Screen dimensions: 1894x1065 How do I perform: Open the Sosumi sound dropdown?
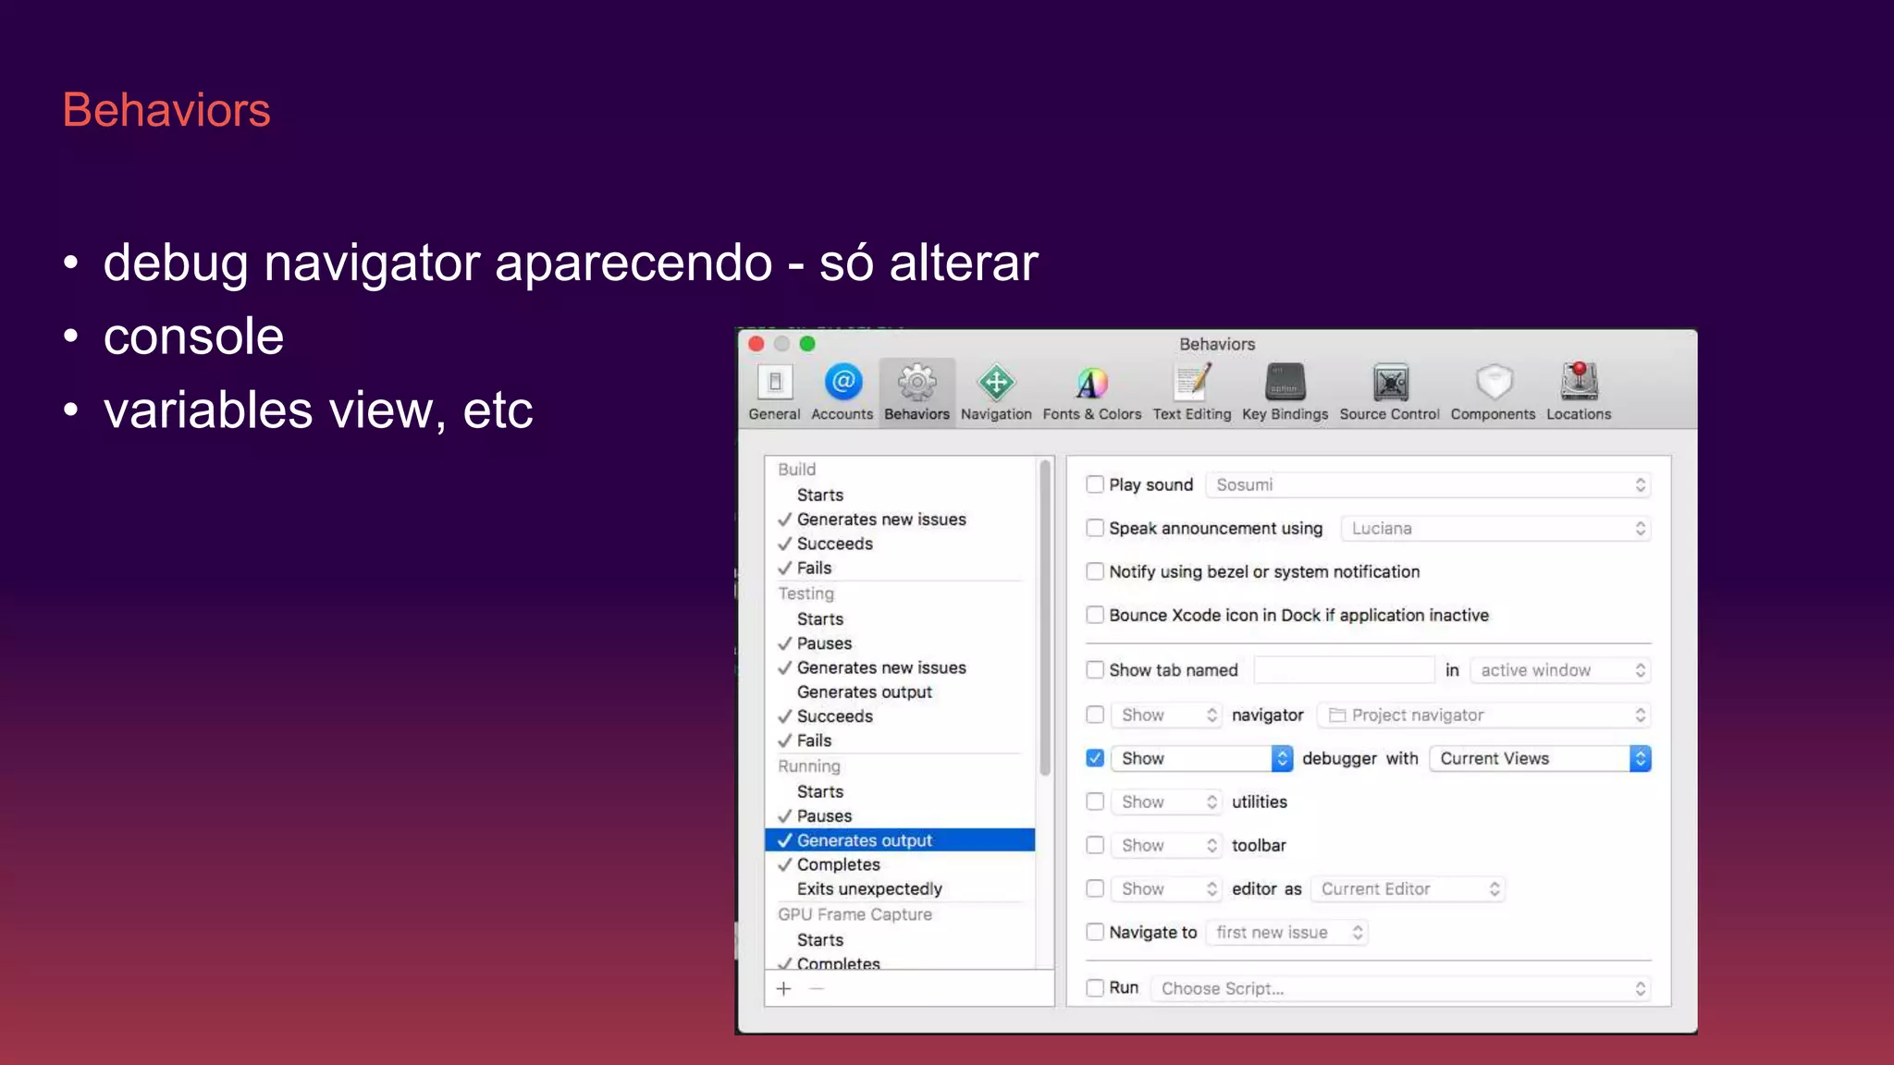click(1429, 484)
